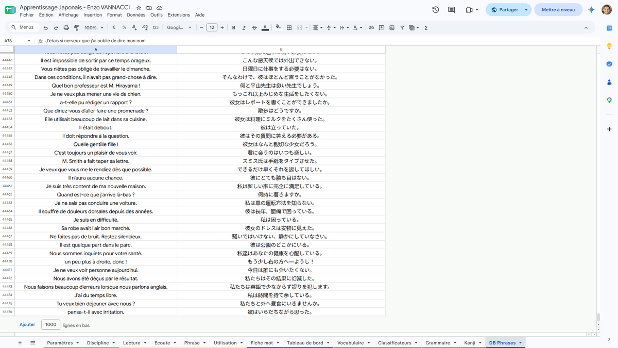
Task: Open the Tasks side panel icon
Action: click(609, 64)
